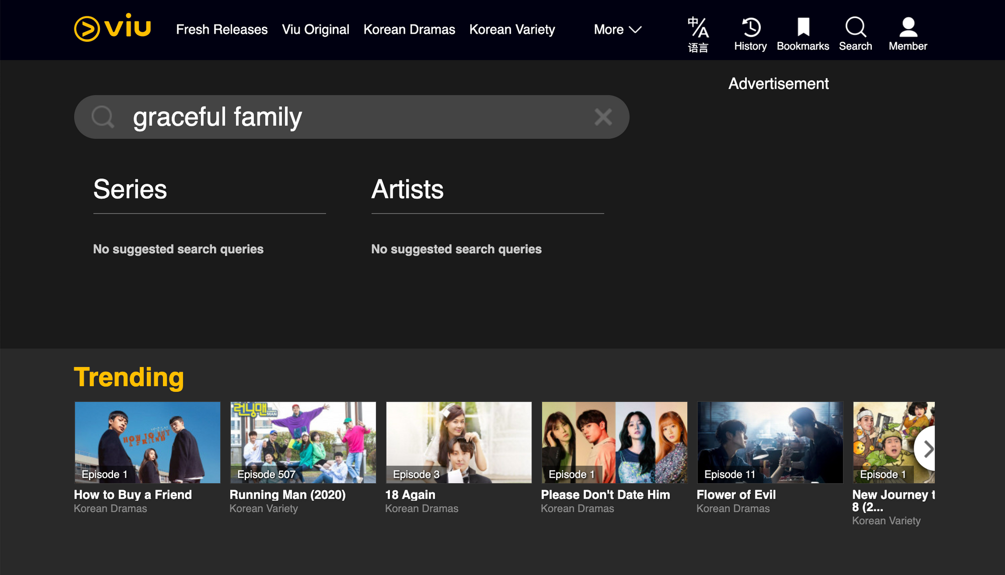
Task: Open viewing History icon
Action: (750, 34)
